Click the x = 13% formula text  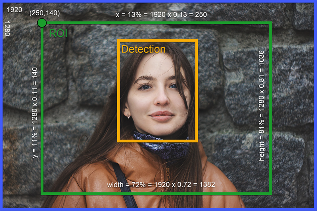click(x=161, y=15)
